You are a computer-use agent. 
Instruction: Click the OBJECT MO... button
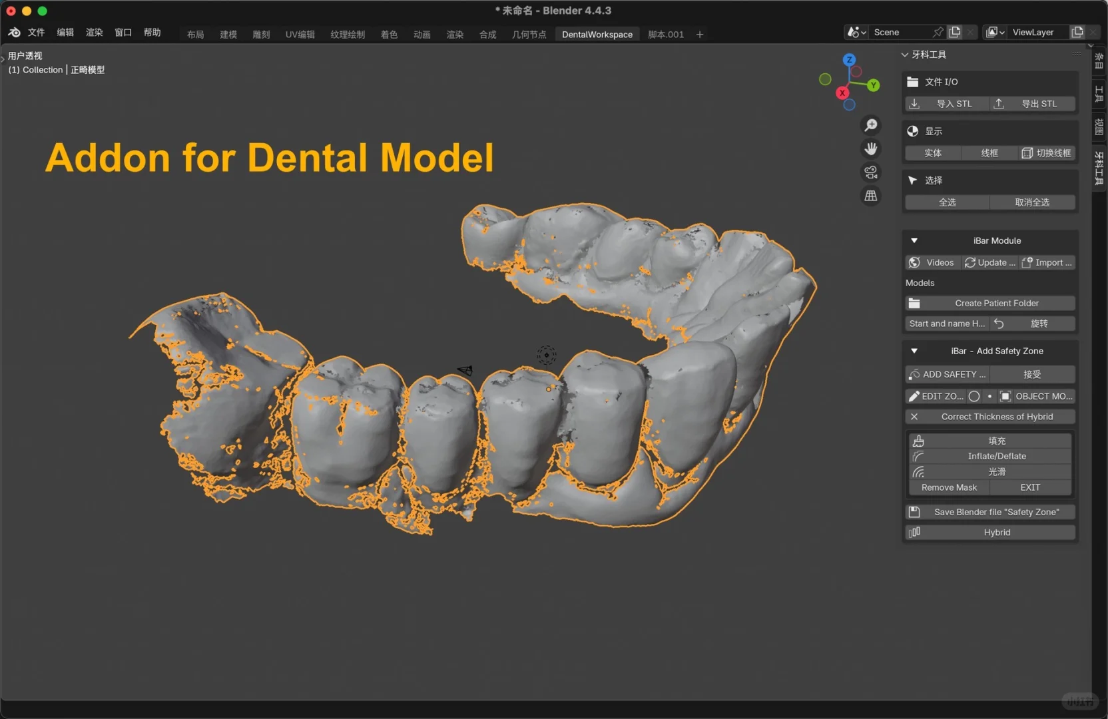pos(1036,397)
